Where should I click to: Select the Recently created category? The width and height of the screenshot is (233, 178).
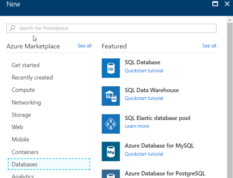coord(32,77)
